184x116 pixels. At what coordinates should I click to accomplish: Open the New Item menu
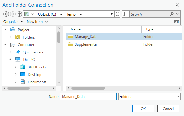(x=37, y=22)
